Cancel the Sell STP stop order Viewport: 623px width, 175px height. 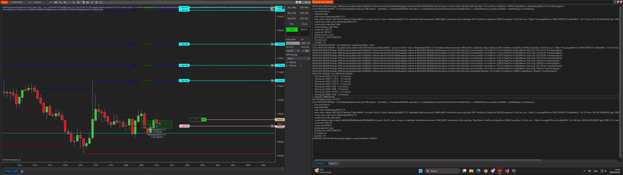coord(272,126)
